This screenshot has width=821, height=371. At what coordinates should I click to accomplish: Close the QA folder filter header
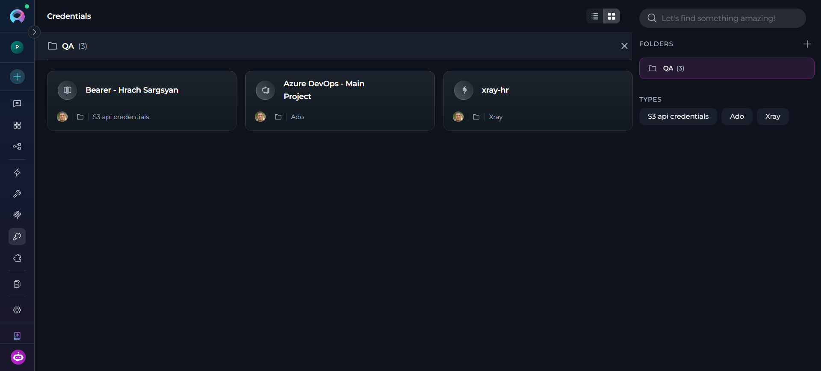(624, 46)
